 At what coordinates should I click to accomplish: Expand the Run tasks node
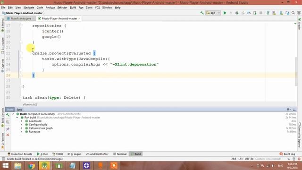click(x=21, y=132)
